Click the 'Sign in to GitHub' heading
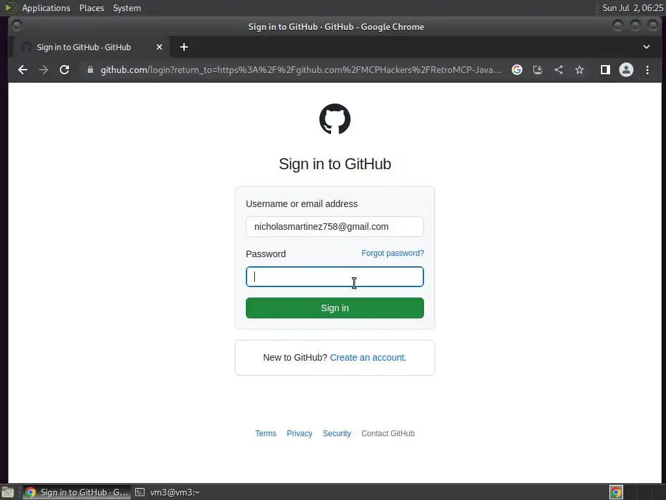 tap(335, 164)
